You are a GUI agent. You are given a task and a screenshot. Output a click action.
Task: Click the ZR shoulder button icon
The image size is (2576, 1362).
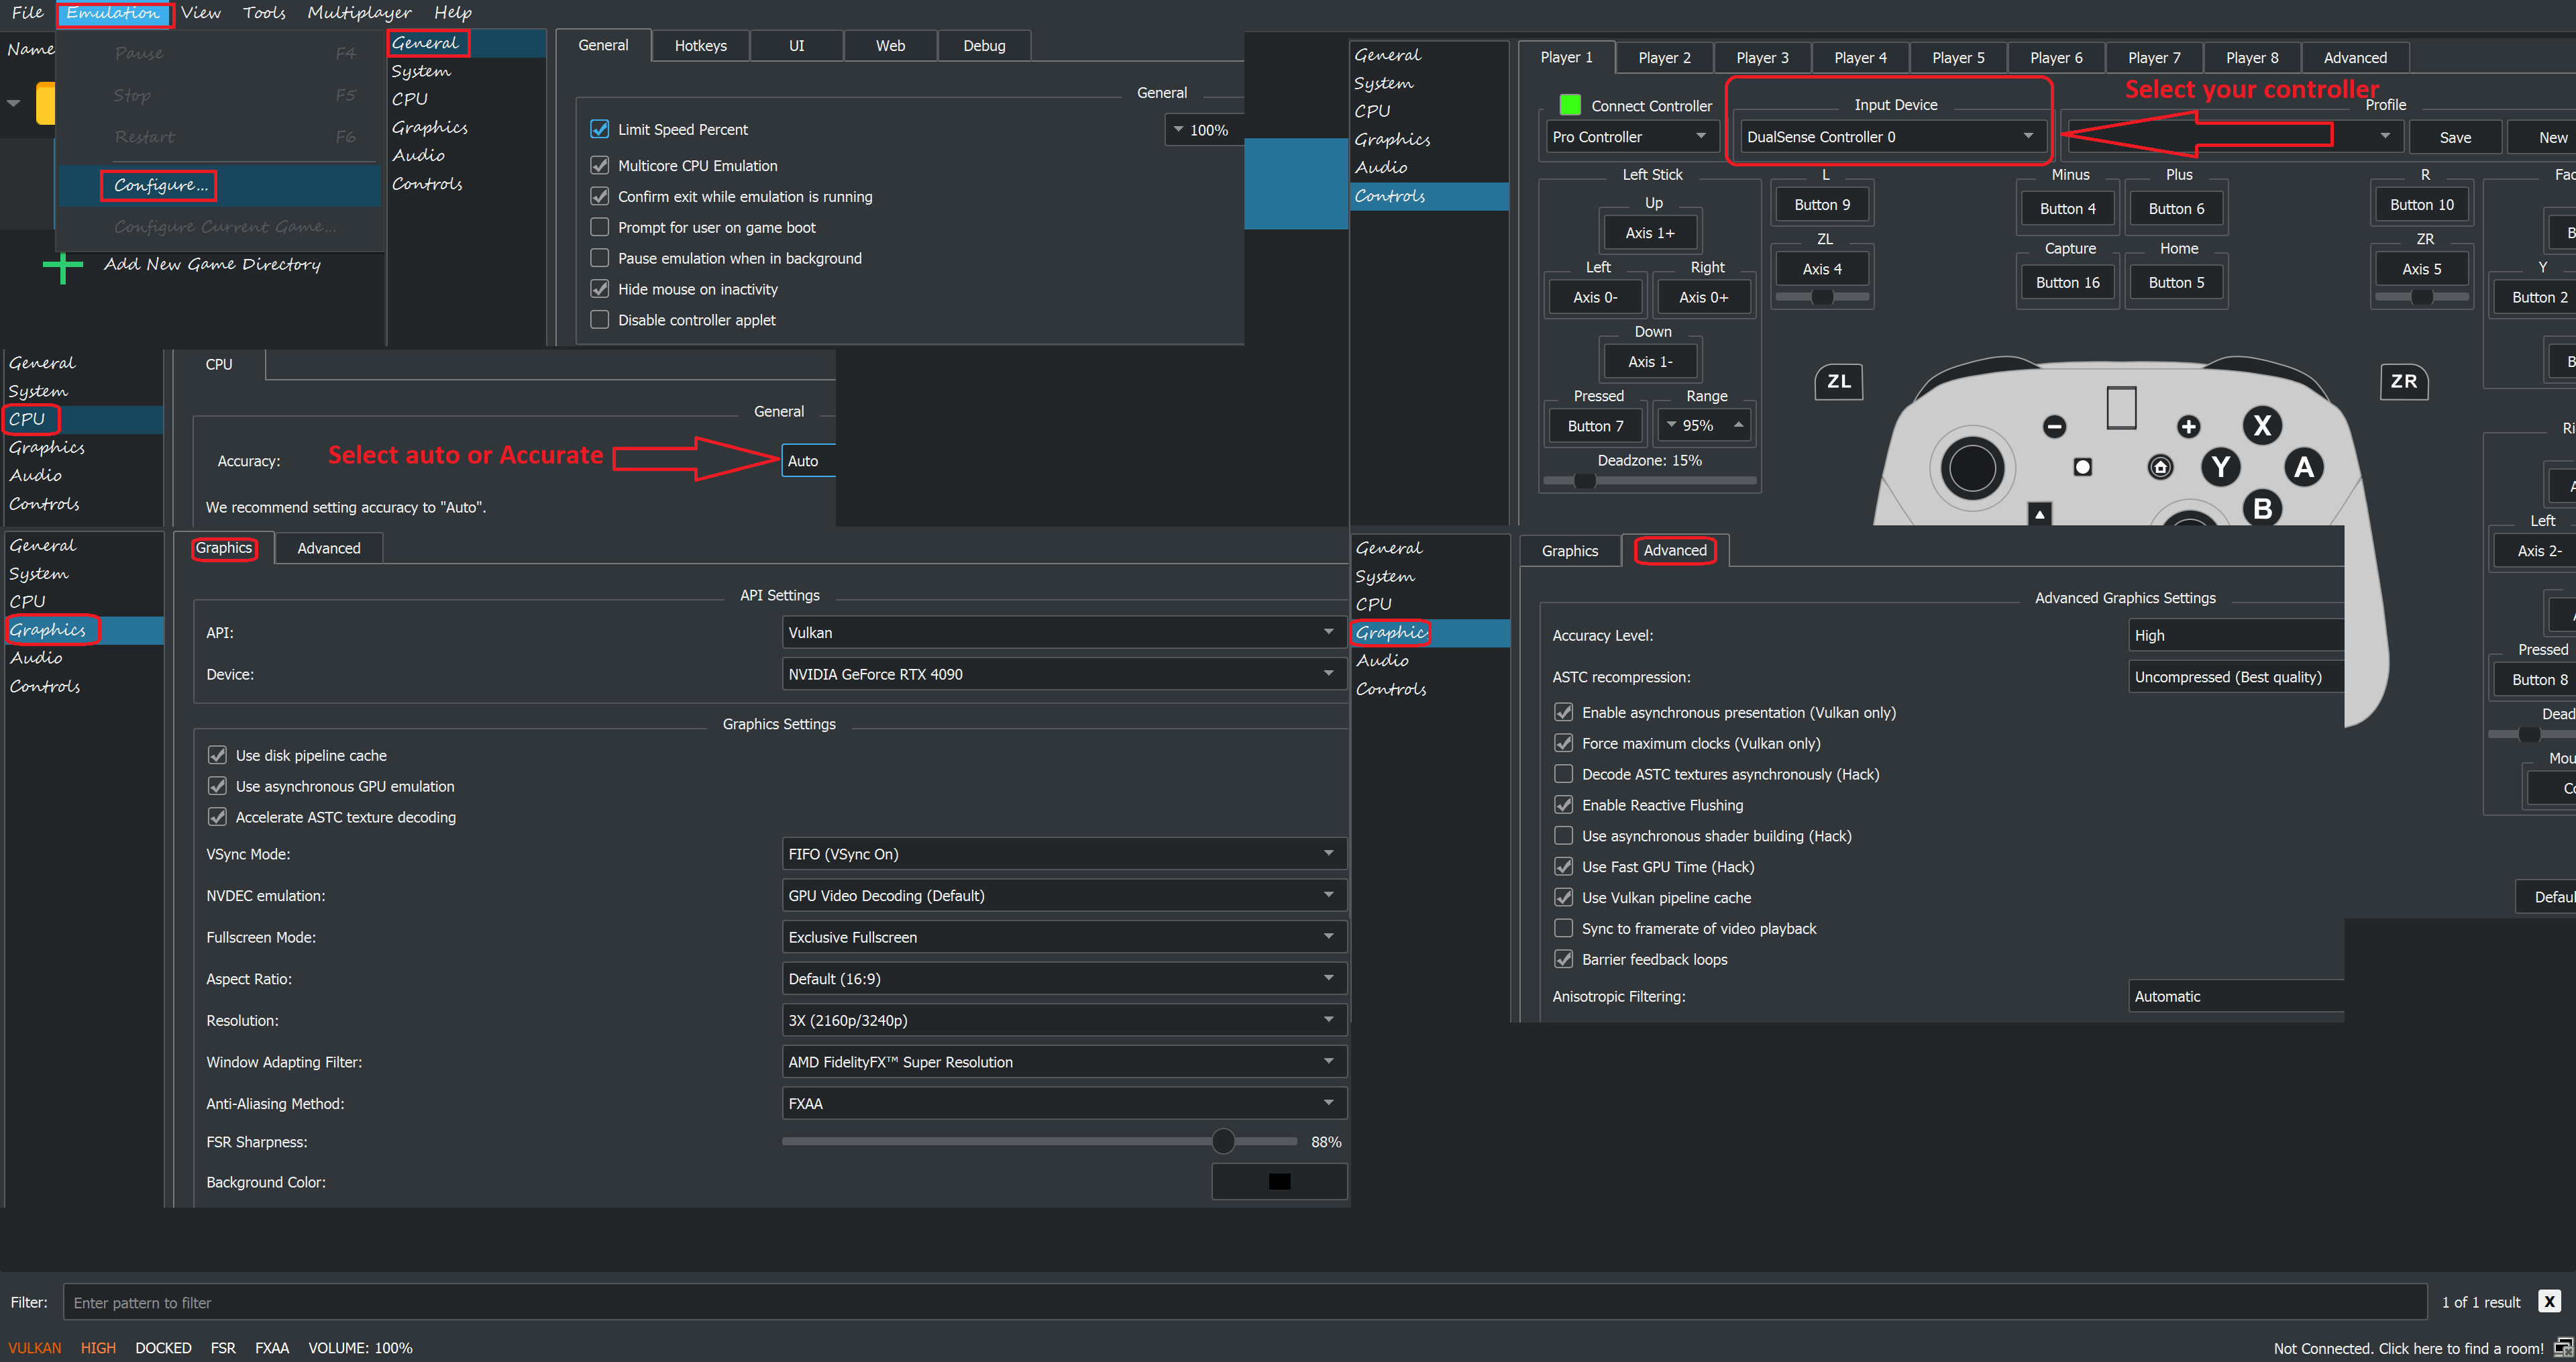[x=2404, y=381]
